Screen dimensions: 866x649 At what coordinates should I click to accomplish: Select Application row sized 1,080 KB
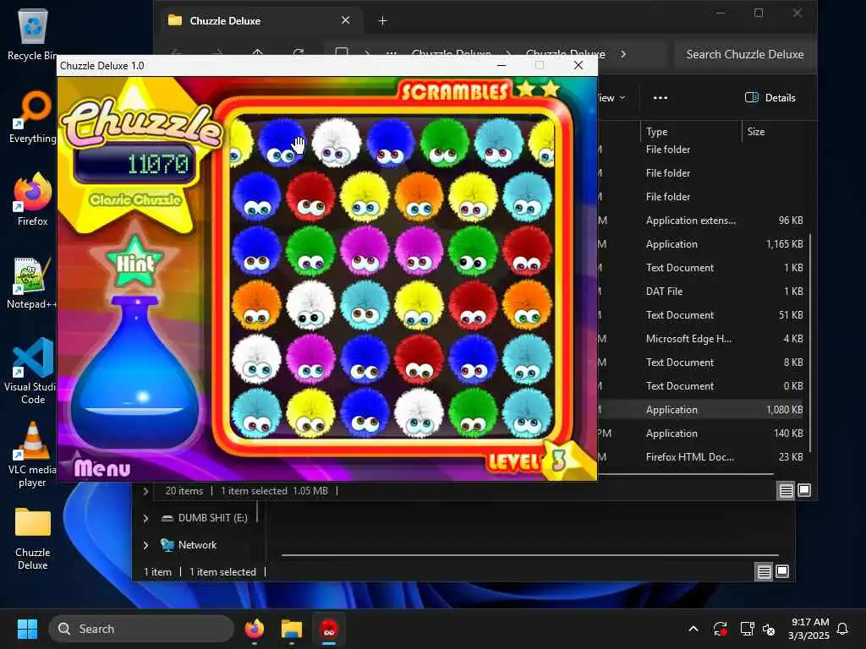coord(701,410)
